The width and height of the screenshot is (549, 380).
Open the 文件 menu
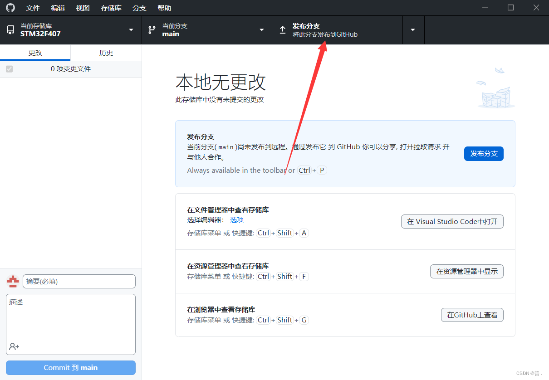tap(33, 8)
